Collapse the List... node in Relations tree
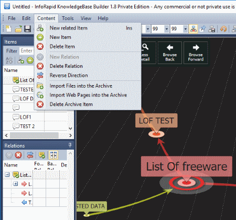The image size is (236, 220). 7,174
